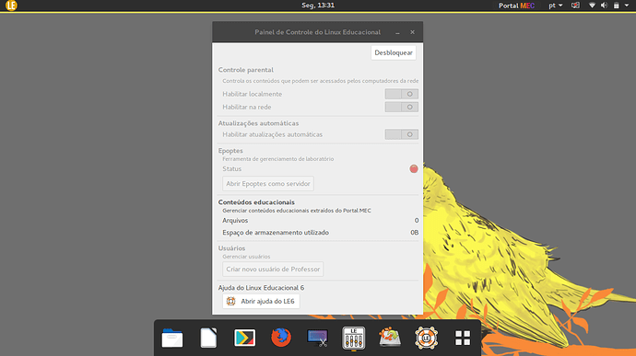The height and width of the screenshot is (356, 636).
Task: Show all applications grid in the dock
Action: [463, 338]
